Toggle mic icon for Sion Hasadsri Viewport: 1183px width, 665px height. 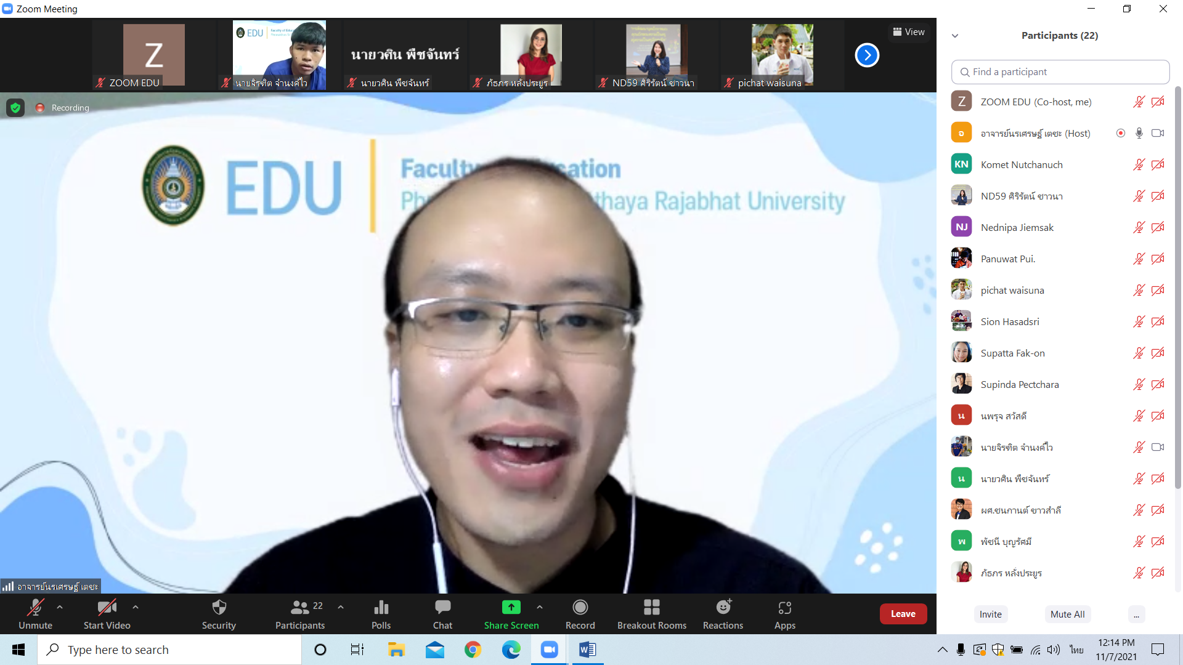pyautogui.click(x=1139, y=321)
